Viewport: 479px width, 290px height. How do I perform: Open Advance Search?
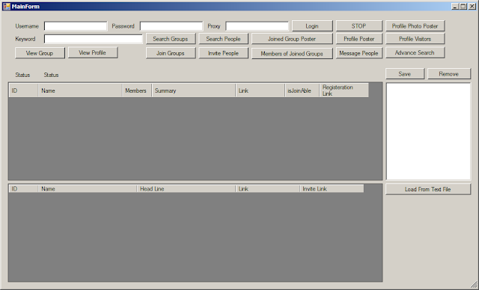415,53
